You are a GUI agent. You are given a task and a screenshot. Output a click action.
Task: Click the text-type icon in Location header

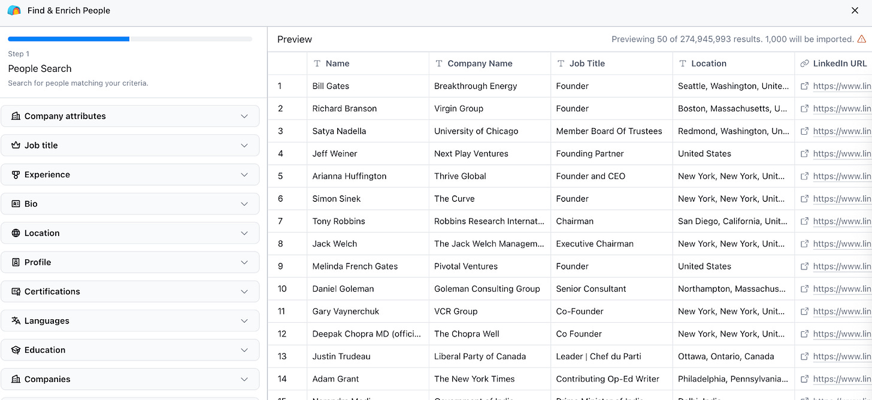(x=683, y=63)
